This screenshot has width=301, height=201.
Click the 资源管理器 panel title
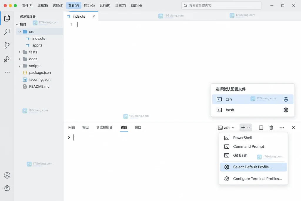point(28,16)
